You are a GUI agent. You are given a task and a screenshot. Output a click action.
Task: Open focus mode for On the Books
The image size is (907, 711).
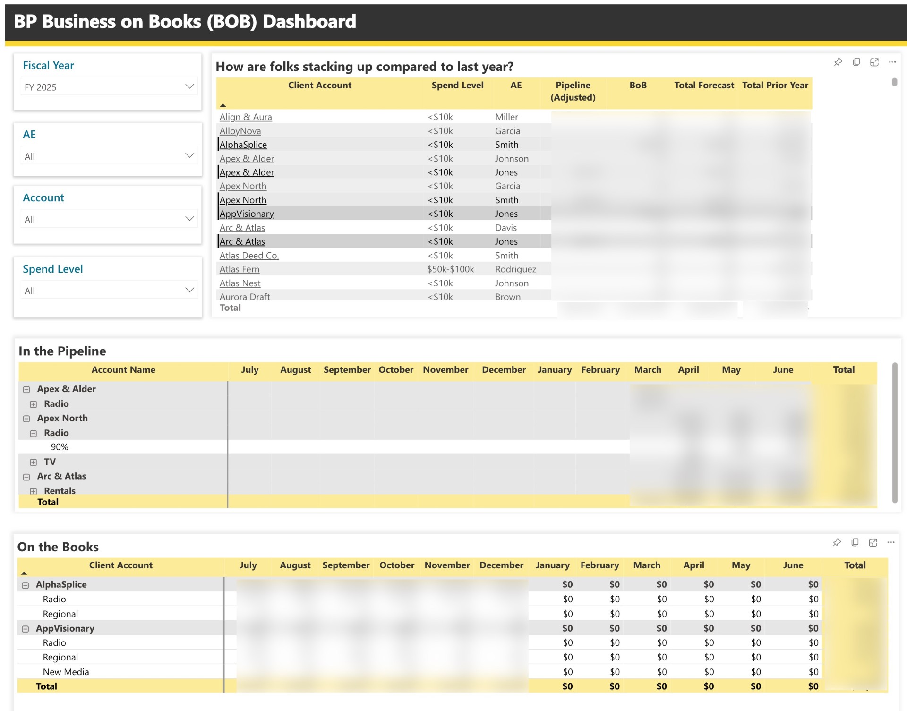(x=873, y=542)
